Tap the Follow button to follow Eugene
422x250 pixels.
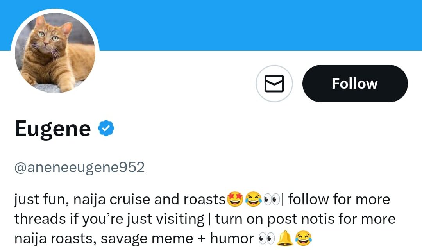point(354,83)
